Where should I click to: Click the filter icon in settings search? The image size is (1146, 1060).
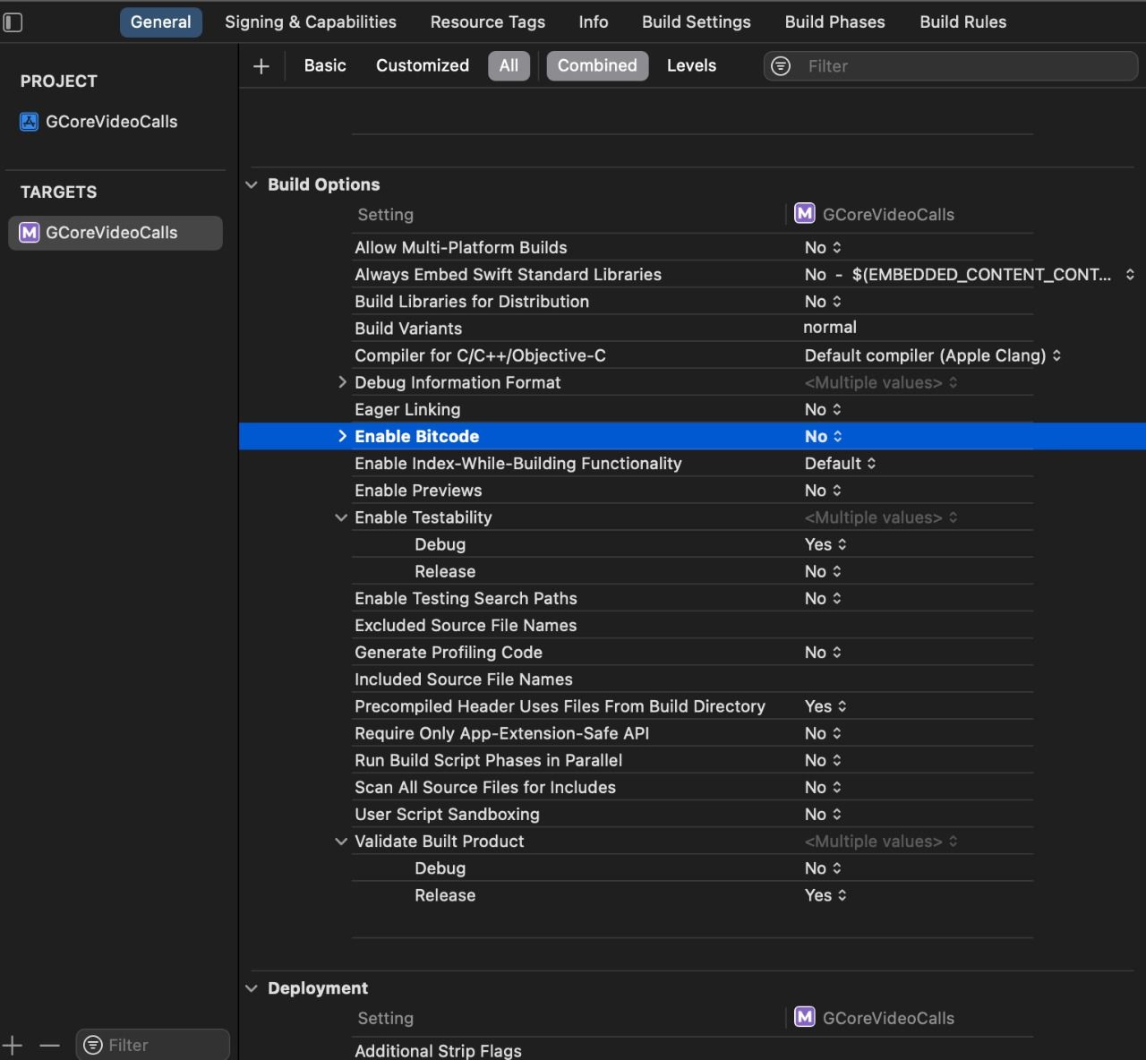point(781,66)
